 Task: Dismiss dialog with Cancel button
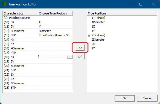coord(147,98)
